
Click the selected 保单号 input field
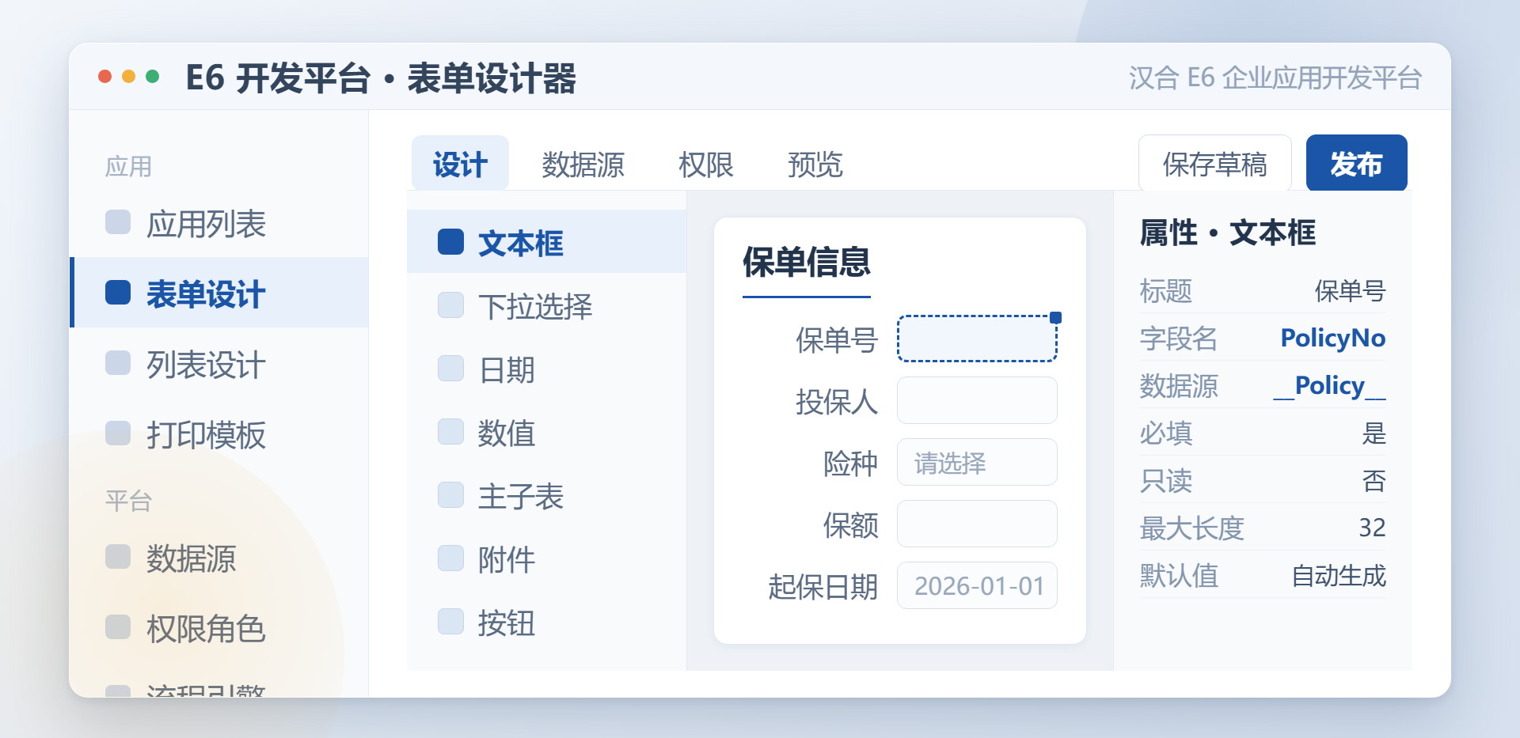click(x=977, y=339)
